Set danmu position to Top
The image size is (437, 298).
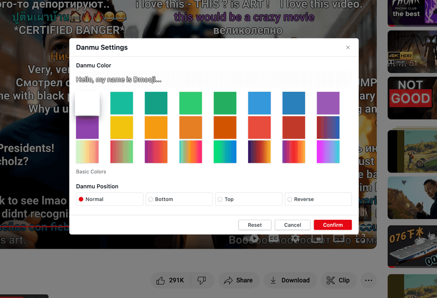(249, 199)
